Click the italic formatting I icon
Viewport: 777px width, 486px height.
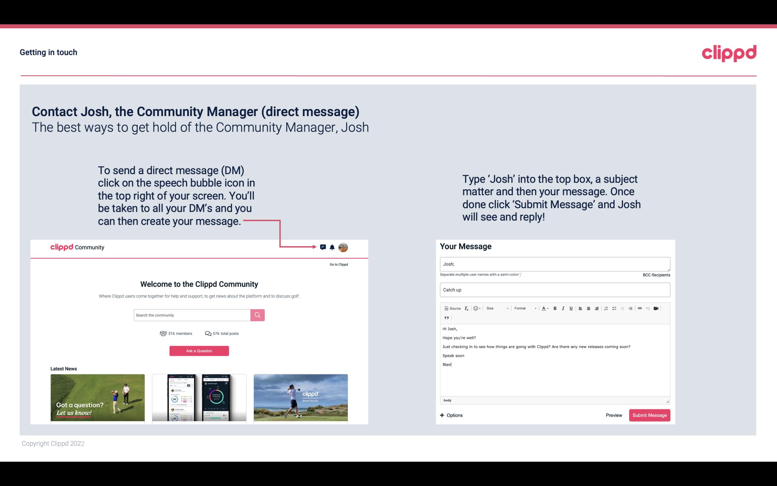point(563,308)
